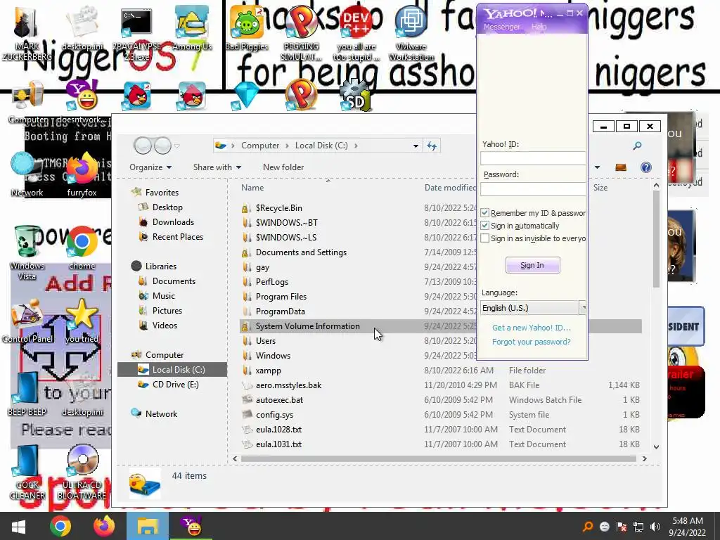Sort files by the Size column
Screen dimensions: 720x540
pyautogui.click(x=600, y=187)
